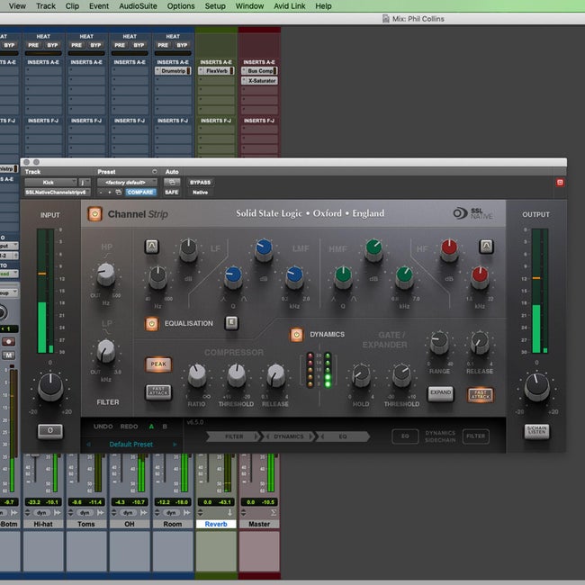The image size is (585, 585).
Task: Open the insert position j dropdown
Action: click(x=85, y=182)
